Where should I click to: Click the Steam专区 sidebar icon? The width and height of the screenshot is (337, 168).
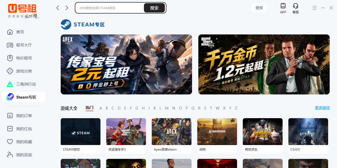point(10,97)
